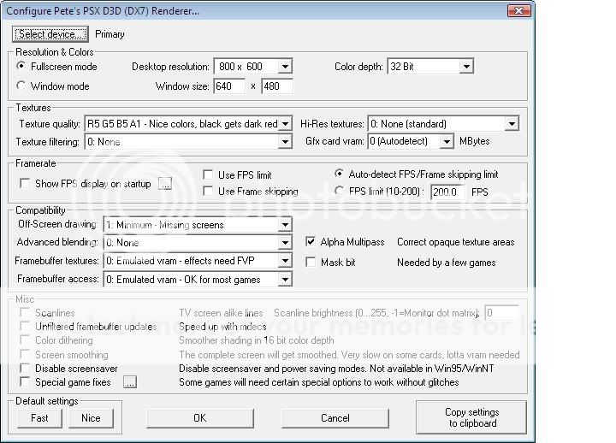The height and width of the screenshot is (443, 616).
Task: Select Window mode radio button
Action: tap(22, 86)
